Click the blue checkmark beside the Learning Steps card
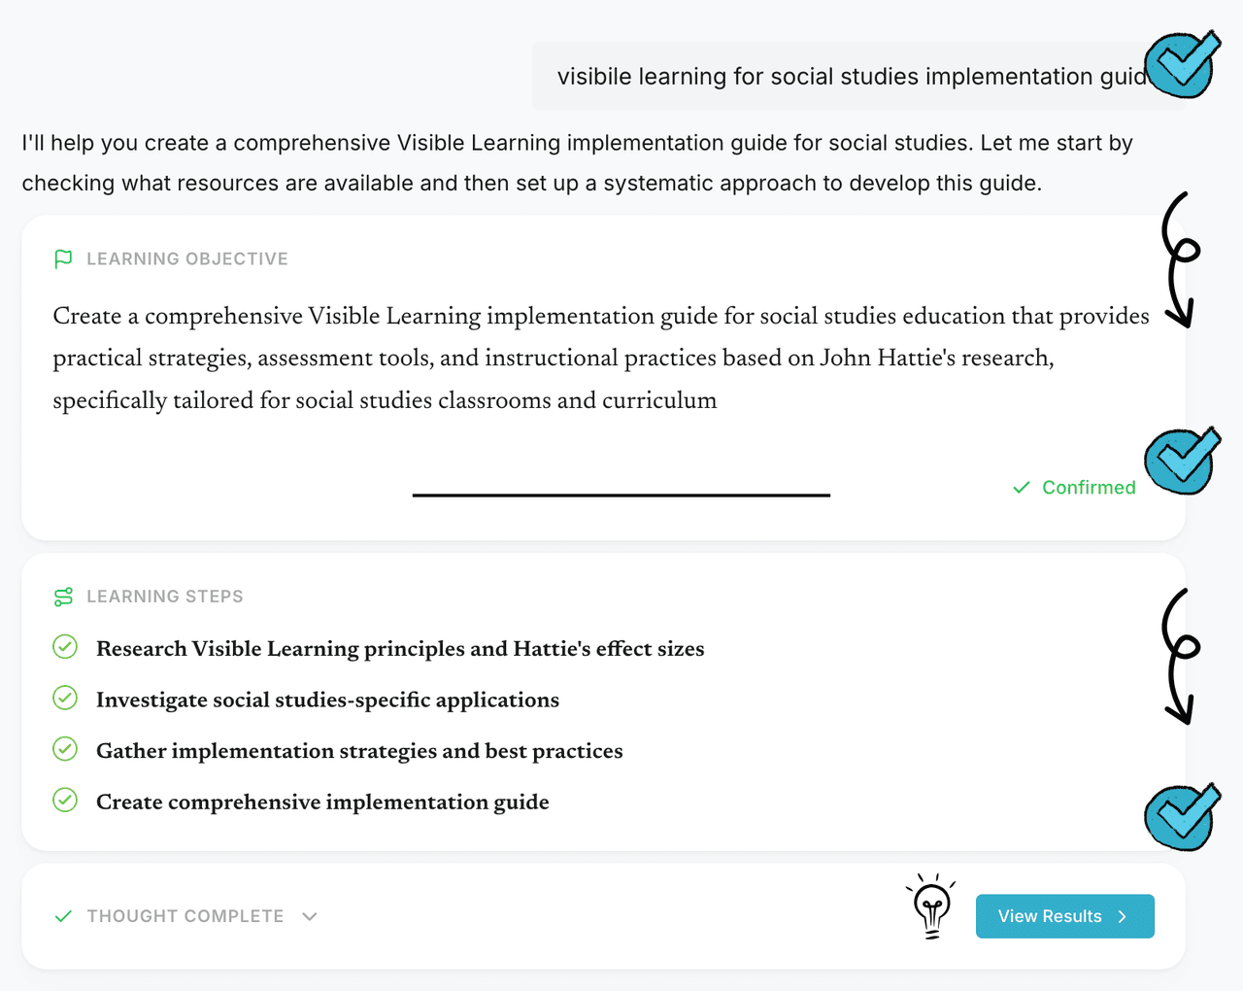Screen dimensions: 1243x991 (1181, 816)
